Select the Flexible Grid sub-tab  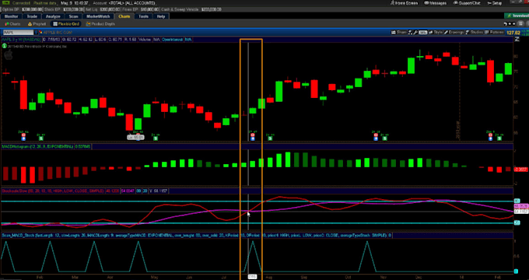tap(66, 24)
